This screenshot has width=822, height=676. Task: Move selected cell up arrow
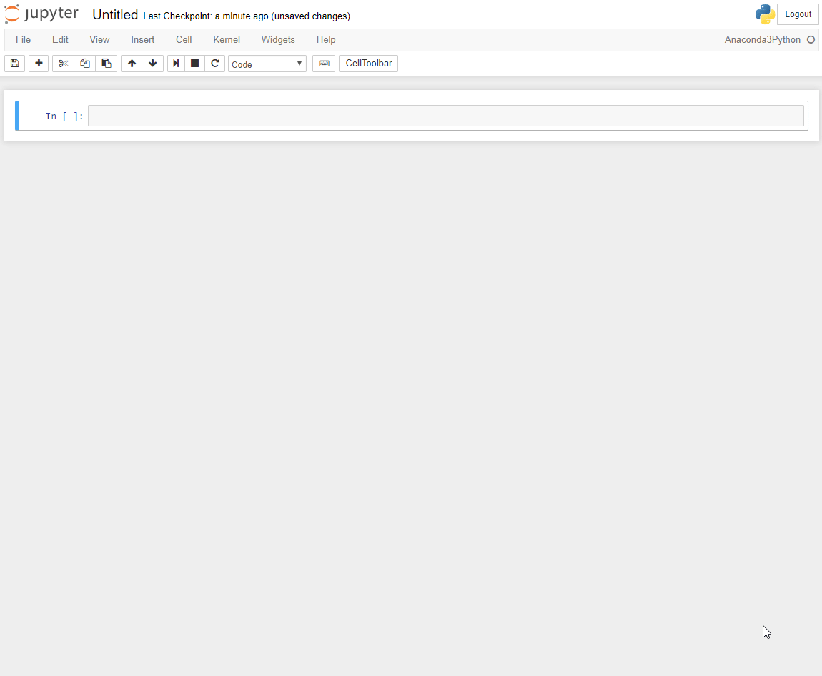pyautogui.click(x=132, y=64)
